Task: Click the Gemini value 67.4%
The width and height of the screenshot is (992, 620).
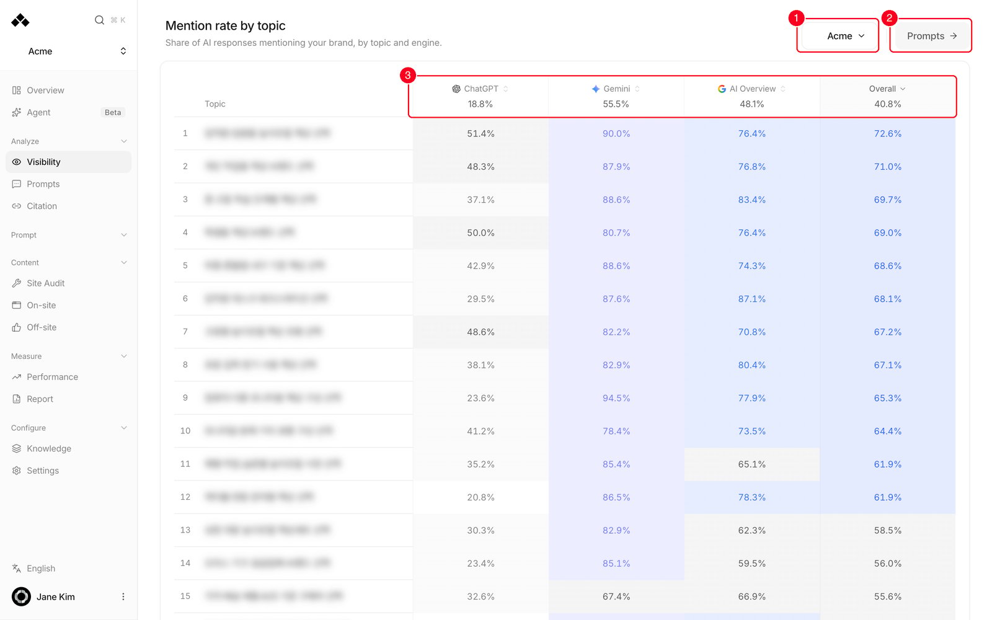Action: click(x=616, y=596)
